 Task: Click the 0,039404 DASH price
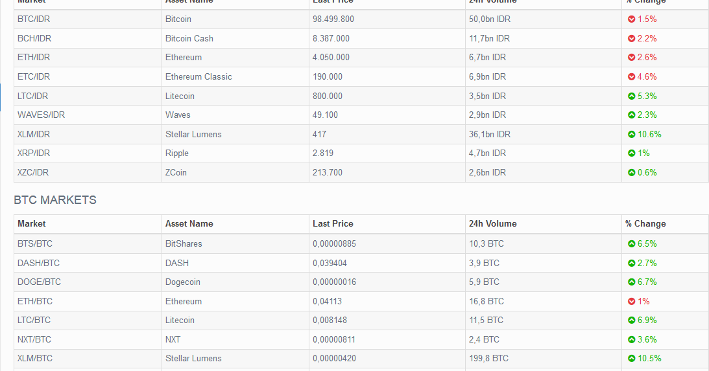[330, 263]
